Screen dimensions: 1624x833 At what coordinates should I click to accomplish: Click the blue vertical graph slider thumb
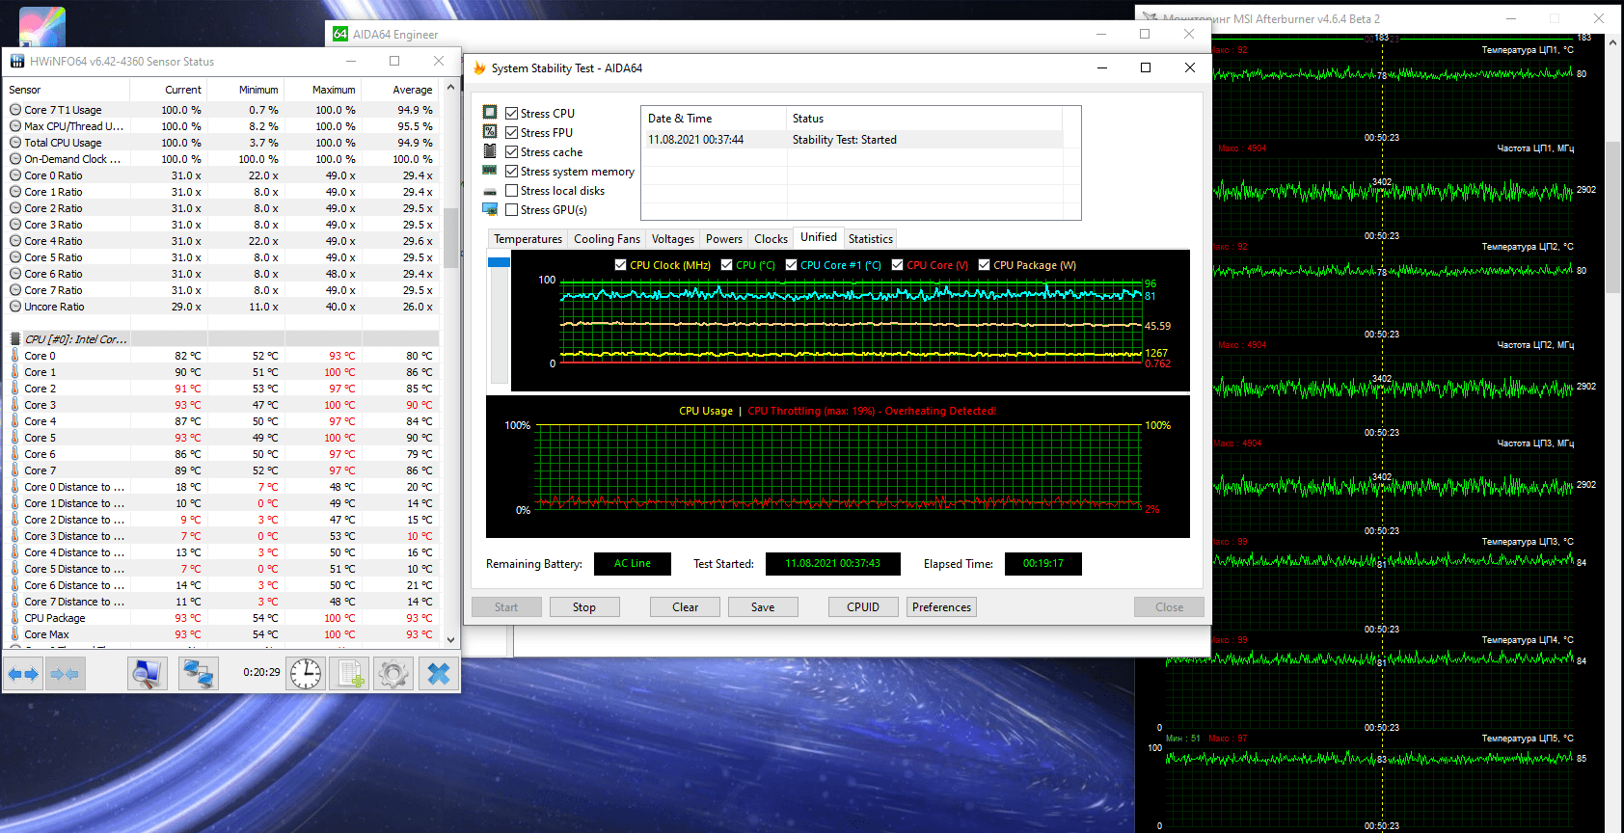coord(499,262)
